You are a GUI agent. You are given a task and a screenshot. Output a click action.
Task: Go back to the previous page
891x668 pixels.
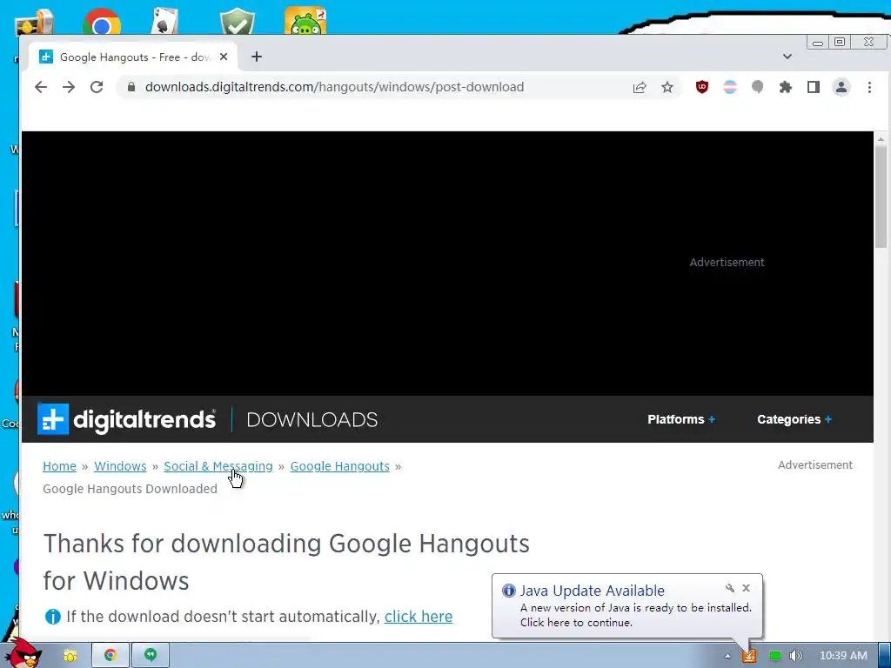pos(41,87)
